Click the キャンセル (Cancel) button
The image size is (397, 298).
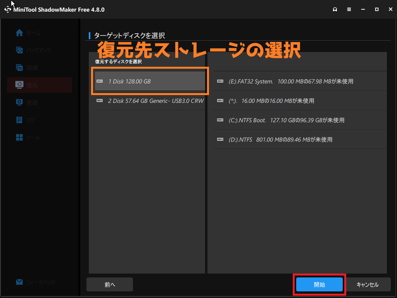pyautogui.click(x=367, y=284)
